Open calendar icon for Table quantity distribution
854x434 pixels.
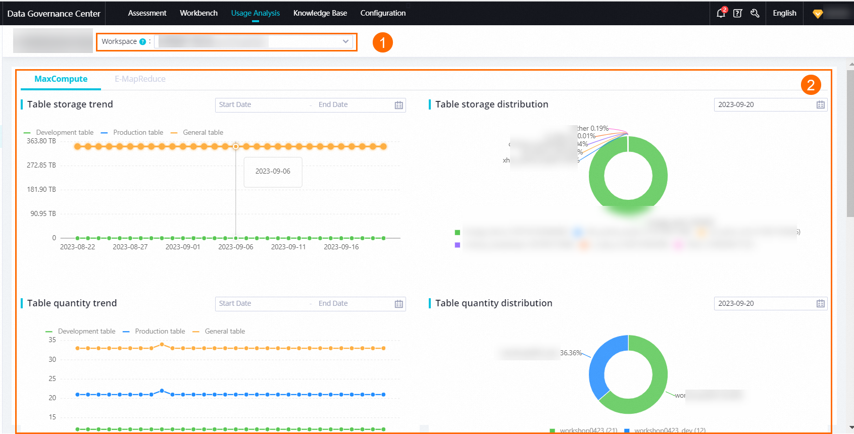tap(821, 303)
